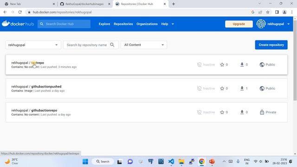Reload the page with browser refresh
297x167 pixels.
coord(20,12)
